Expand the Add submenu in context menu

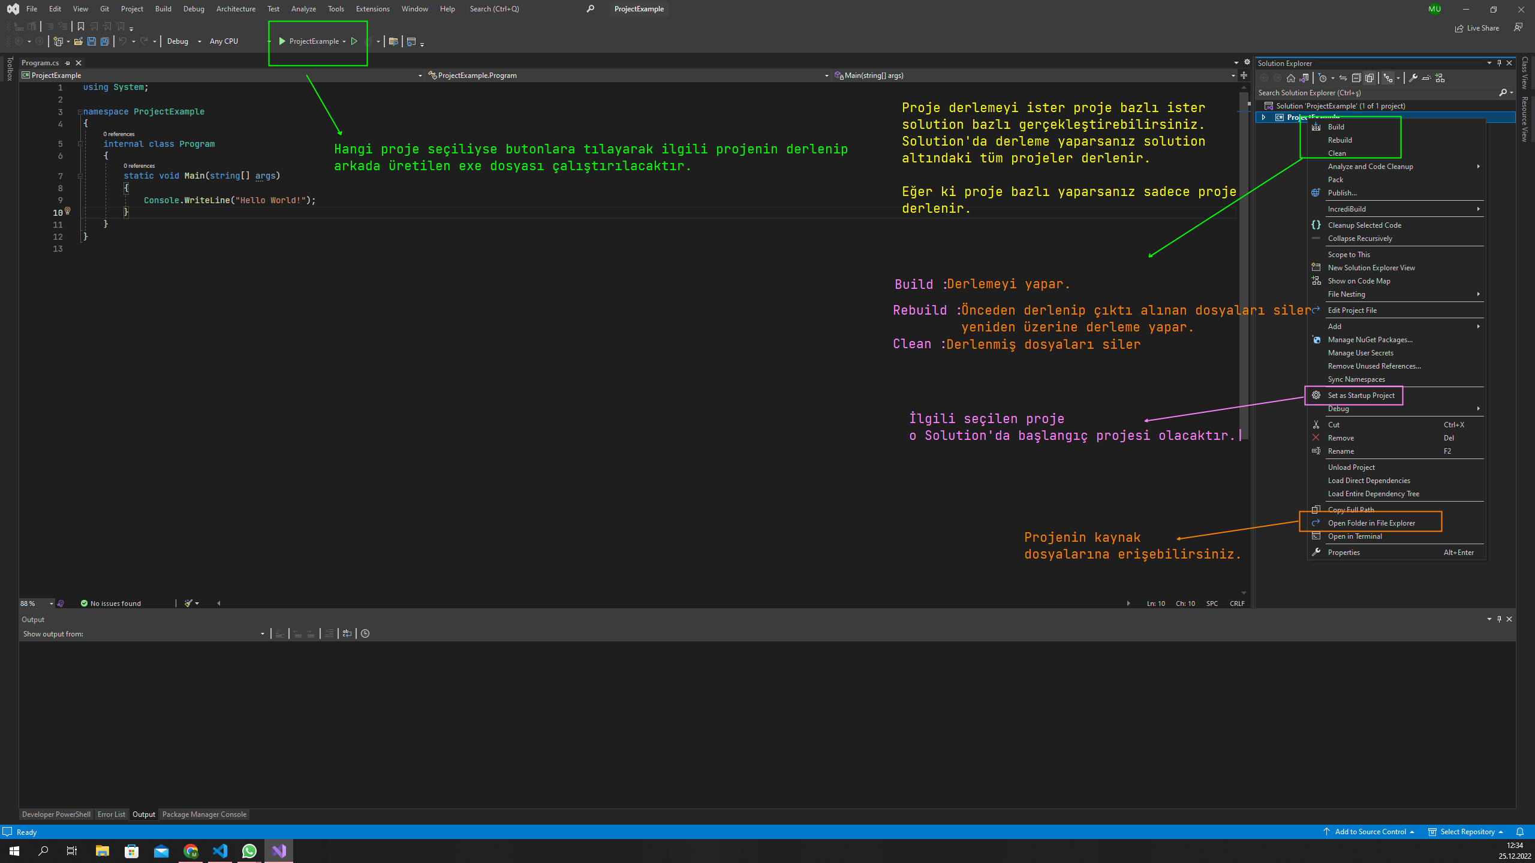pos(1396,327)
